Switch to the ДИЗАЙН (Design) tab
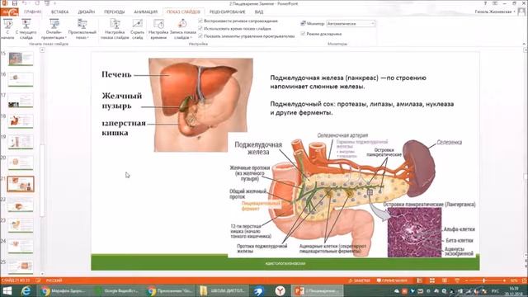The width and height of the screenshot is (528, 297). click(x=86, y=12)
